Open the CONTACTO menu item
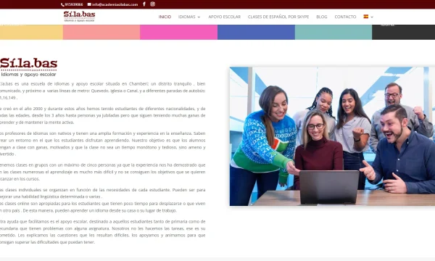 pos(345,17)
